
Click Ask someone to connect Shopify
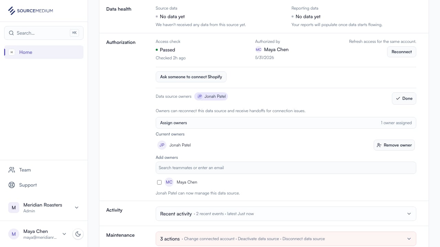coord(191,77)
